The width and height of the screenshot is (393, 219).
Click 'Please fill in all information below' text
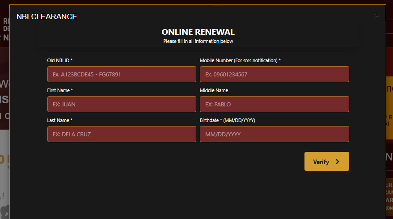click(x=198, y=41)
